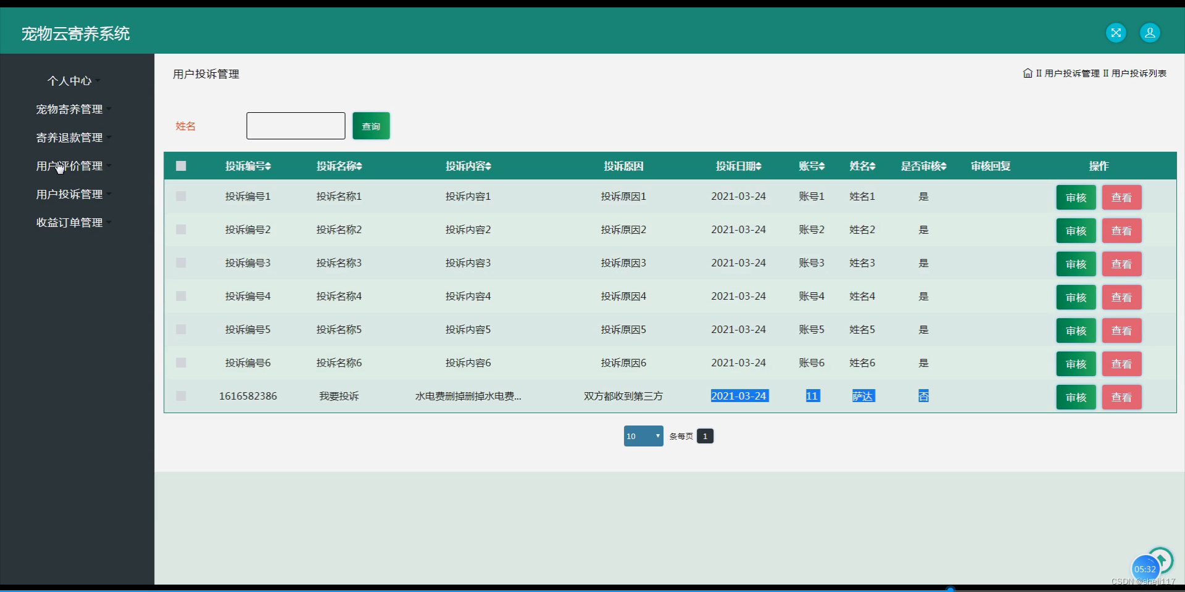The width and height of the screenshot is (1185, 592).
Task: Check the row checkbox for 投诉编号3
Action: 181,263
